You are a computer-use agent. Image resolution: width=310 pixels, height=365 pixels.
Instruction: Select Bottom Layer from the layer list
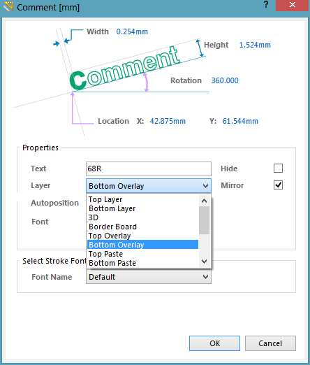pyautogui.click(x=142, y=208)
